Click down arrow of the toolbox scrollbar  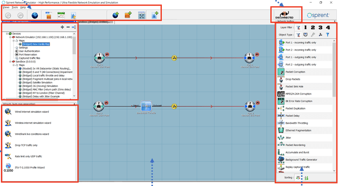point(334,170)
